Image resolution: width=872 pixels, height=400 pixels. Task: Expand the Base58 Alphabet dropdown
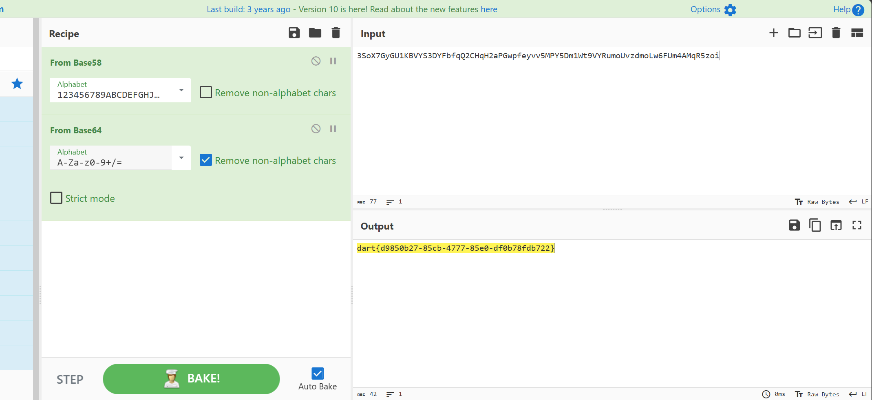181,90
